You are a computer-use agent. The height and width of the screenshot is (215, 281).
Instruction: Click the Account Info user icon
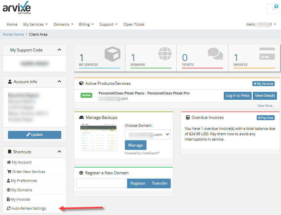[10, 81]
